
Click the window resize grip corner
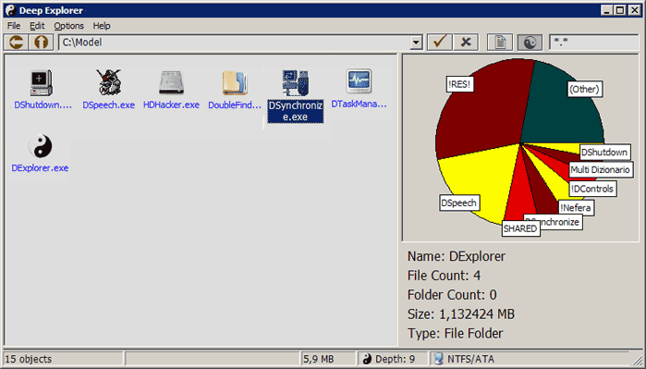coord(639,361)
